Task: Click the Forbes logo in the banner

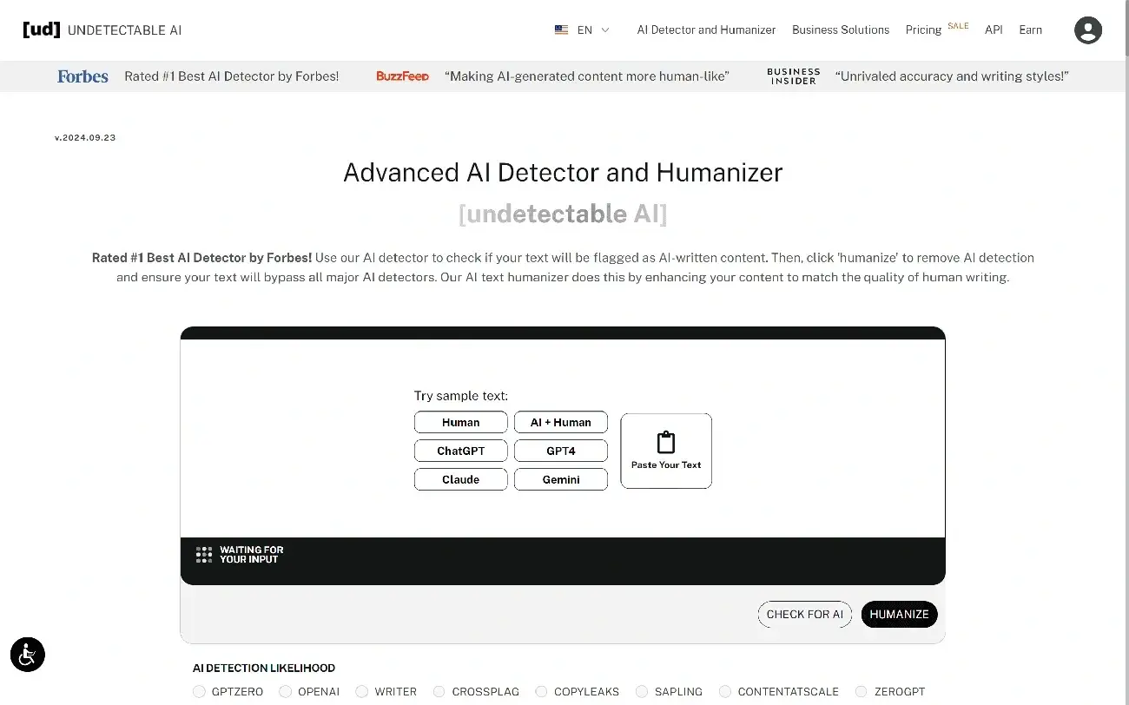Action: [83, 76]
